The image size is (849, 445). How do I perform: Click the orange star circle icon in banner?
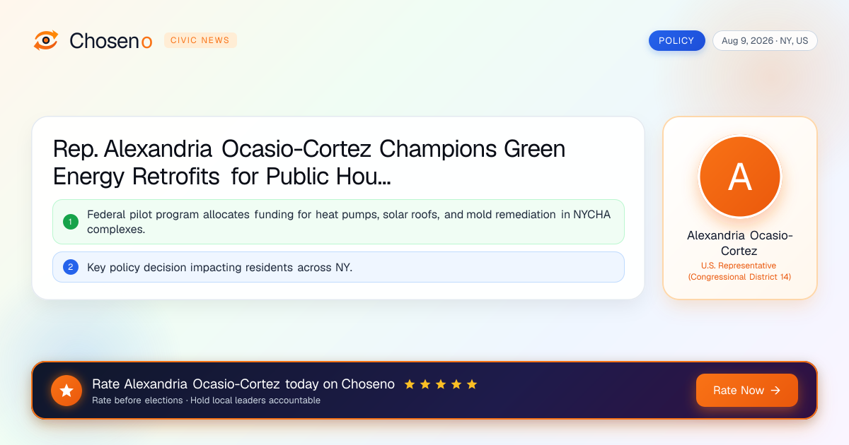[x=67, y=391]
